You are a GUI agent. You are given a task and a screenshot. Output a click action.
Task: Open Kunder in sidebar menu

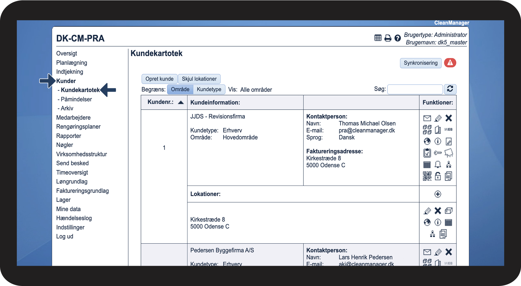(66, 81)
